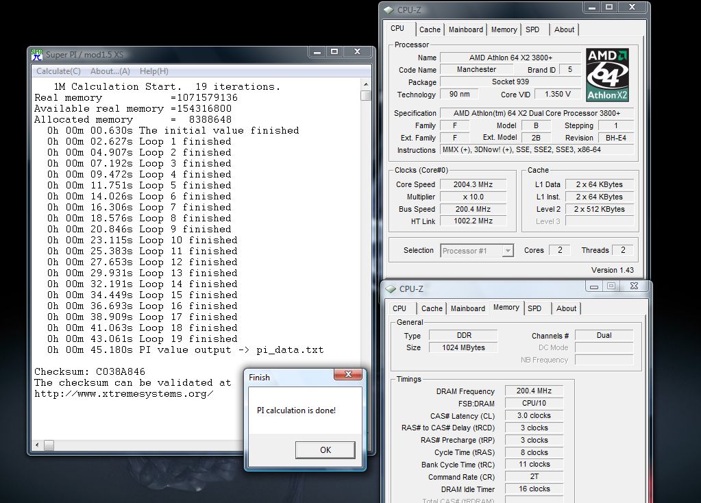Click OK in the Finish dialog
This screenshot has width=701, height=503.
325,450
